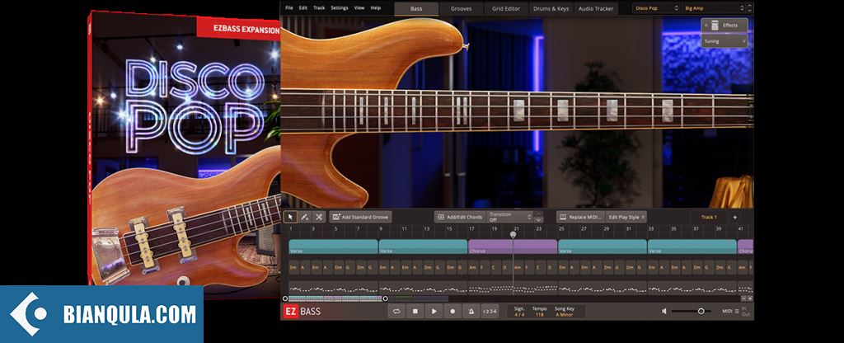Click the Disco Pop expansion box art

pyautogui.click(x=185, y=153)
